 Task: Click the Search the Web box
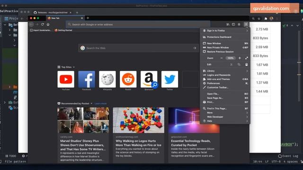138,48
